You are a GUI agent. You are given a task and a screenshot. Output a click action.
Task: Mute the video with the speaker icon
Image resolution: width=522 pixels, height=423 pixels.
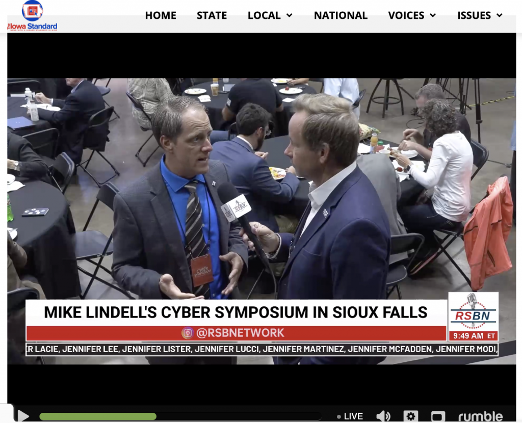383,416
